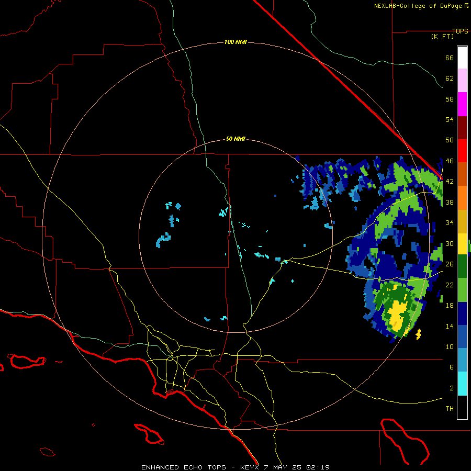Viewport: 471px width, 471px height.
Task: Click the cyan 10 kft legend swatch
Action: pos(462,384)
